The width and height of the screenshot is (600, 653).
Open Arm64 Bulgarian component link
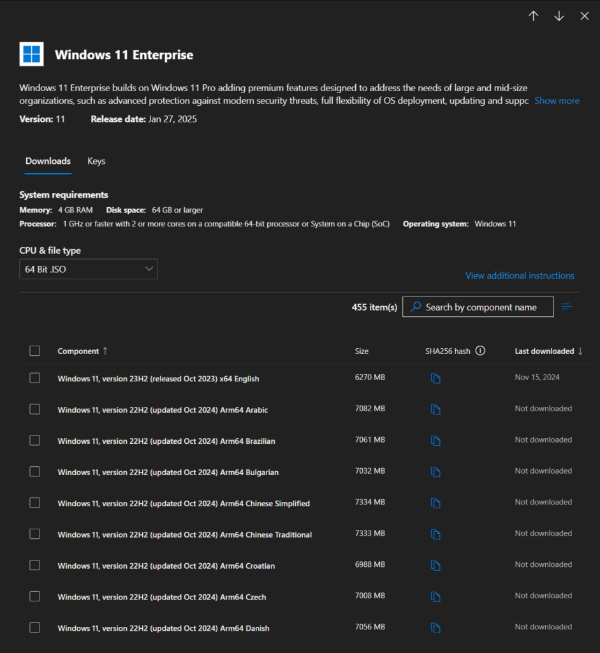[168, 473]
